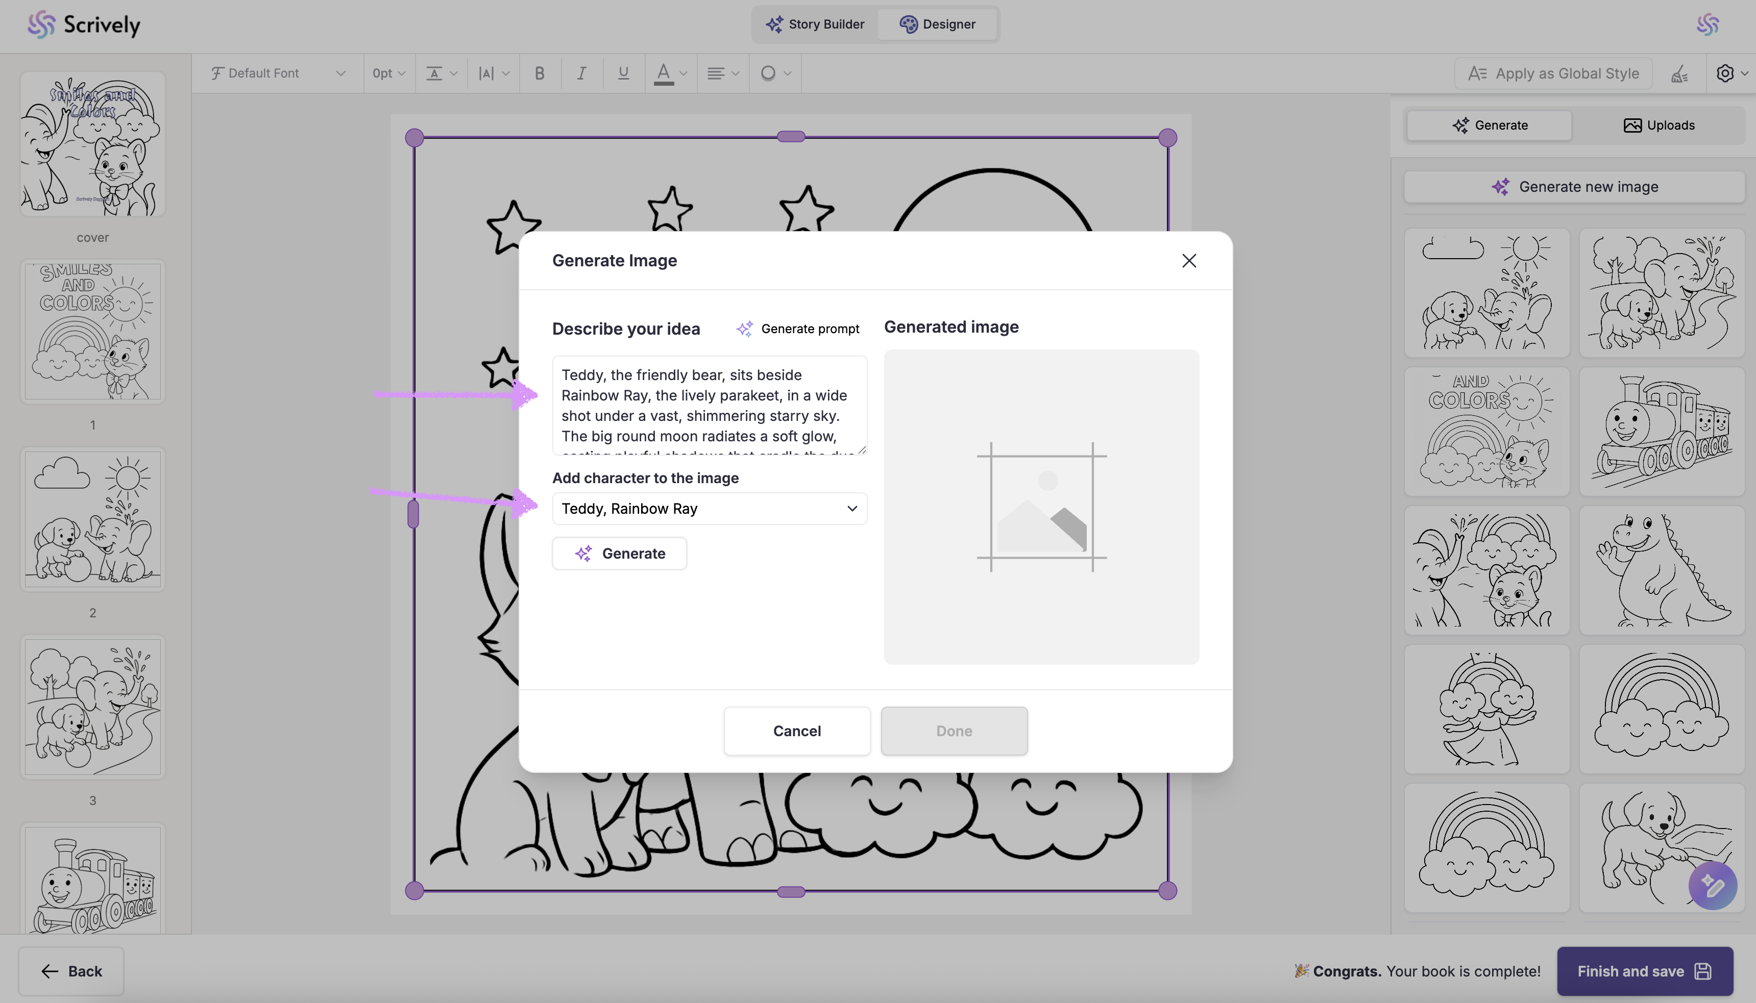Click the Scrively logo in header
This screenshot has width=1756, height=1003.
[84, 25]
